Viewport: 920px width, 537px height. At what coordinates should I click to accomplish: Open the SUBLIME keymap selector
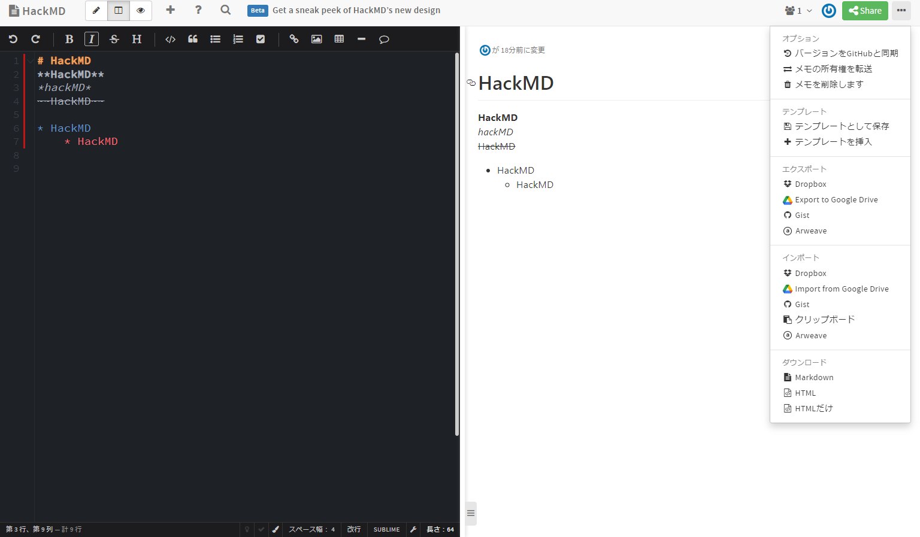386,529
